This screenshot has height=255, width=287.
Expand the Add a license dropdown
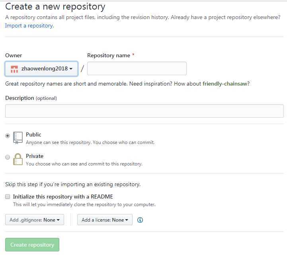[x=105, y=220]
